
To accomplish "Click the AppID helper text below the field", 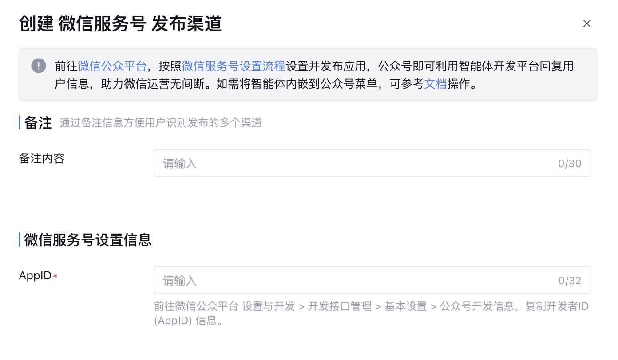I will pyautogui.click(x=371, y=307).
